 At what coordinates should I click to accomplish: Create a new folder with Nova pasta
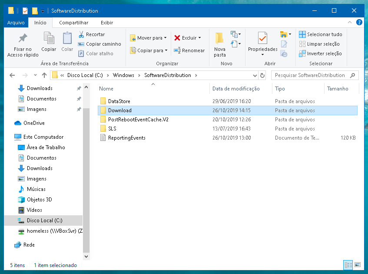(x=220, y=45)
